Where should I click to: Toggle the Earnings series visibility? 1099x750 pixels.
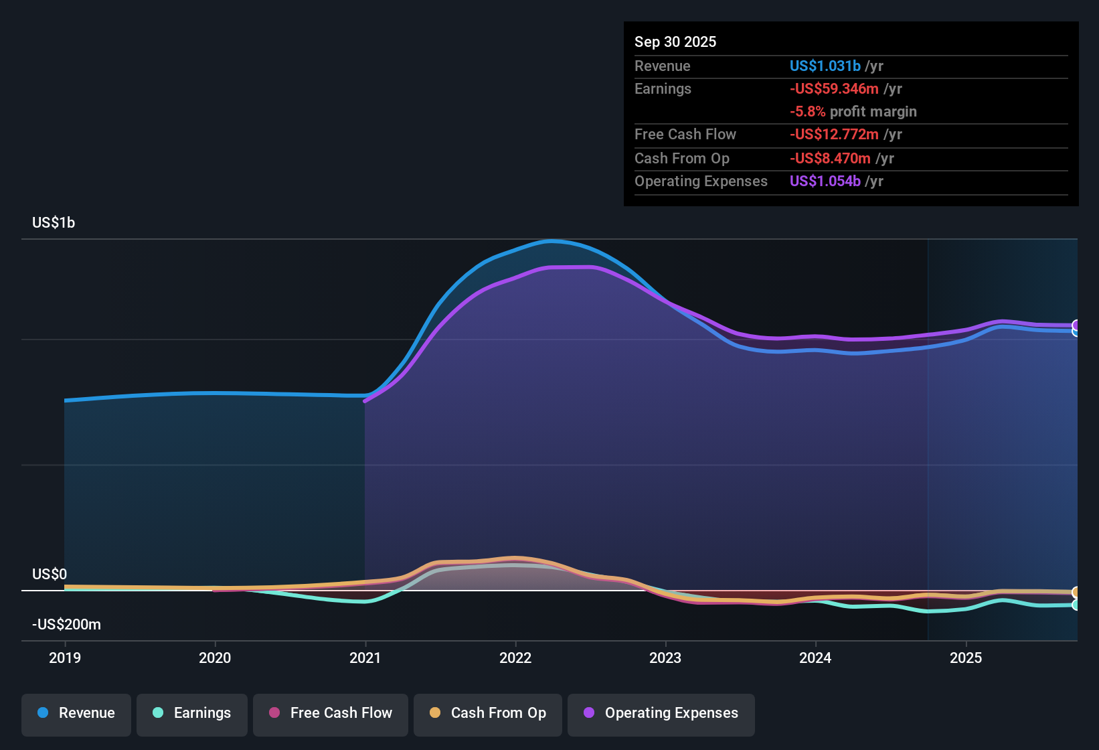(192, 714)
